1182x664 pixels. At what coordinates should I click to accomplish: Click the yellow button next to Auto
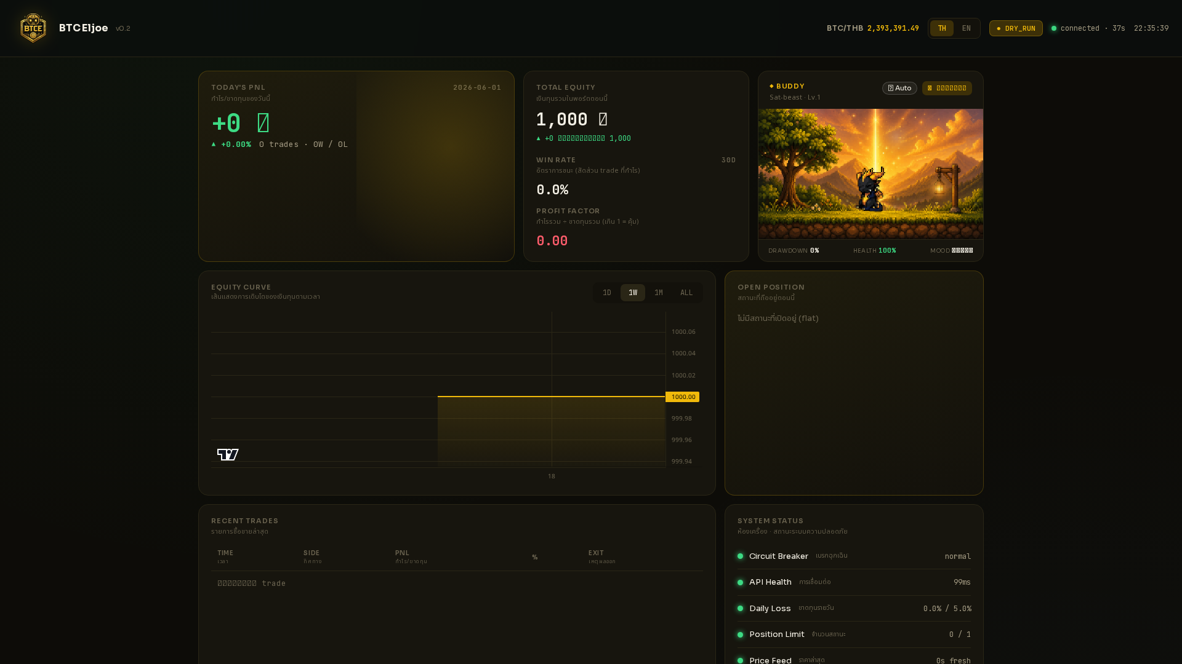tap(947, 88)
